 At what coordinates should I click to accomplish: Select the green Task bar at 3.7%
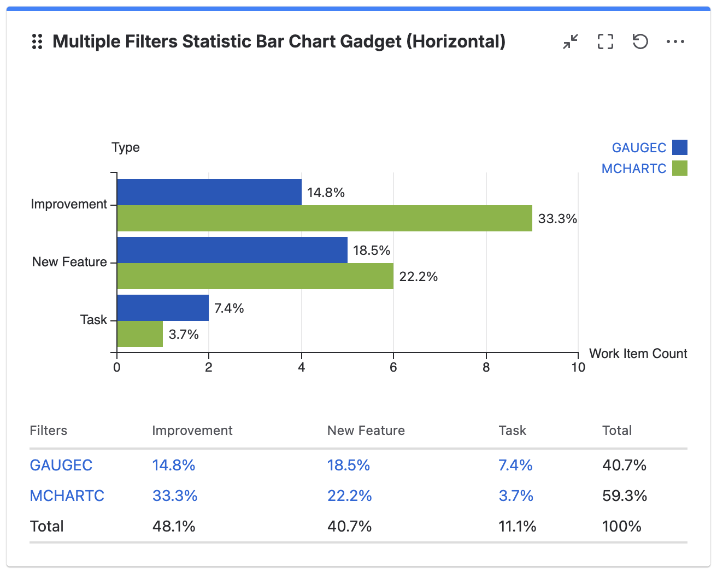click(x=140, y=334)
